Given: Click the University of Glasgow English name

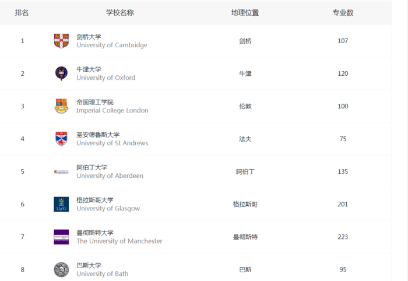Looking at the screenshot, I should coord(108,209).
